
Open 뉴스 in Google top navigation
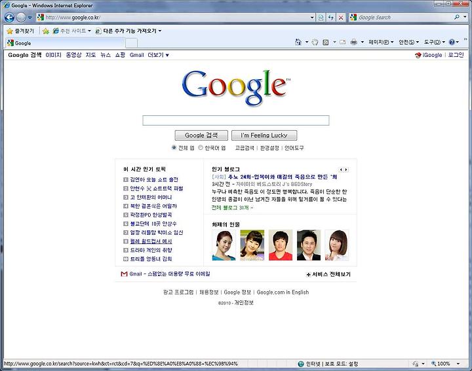pyautogui.click(x=106, y=55)
